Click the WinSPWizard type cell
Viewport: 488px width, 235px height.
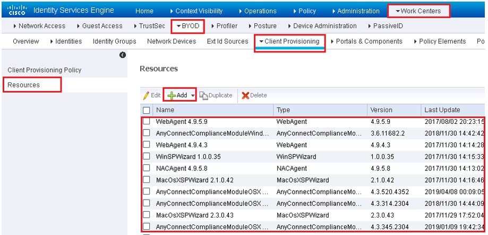pos(296,157)
